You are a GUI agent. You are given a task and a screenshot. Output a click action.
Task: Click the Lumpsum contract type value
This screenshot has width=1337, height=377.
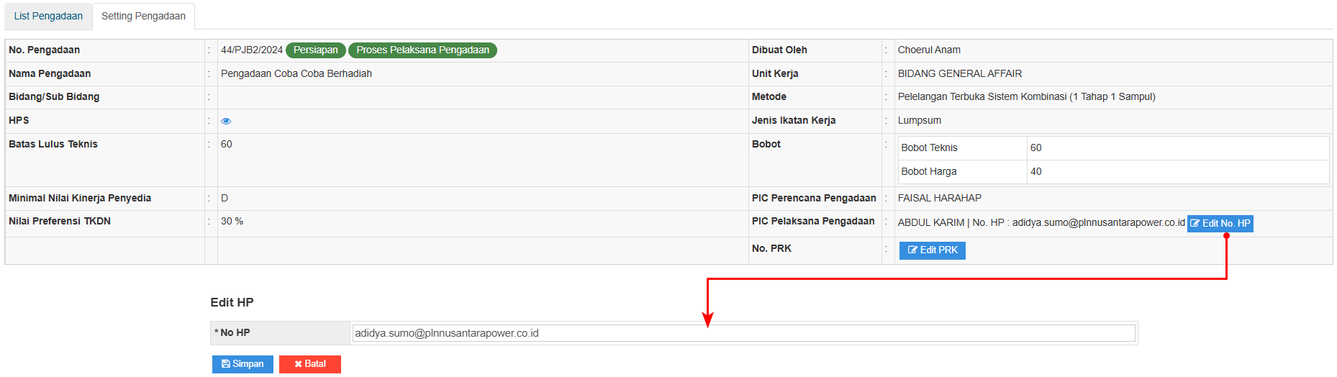tap(920, 120)
